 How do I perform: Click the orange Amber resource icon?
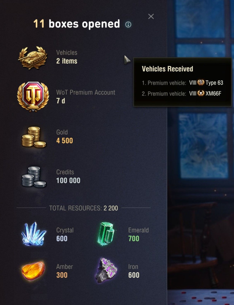point(33,271)
